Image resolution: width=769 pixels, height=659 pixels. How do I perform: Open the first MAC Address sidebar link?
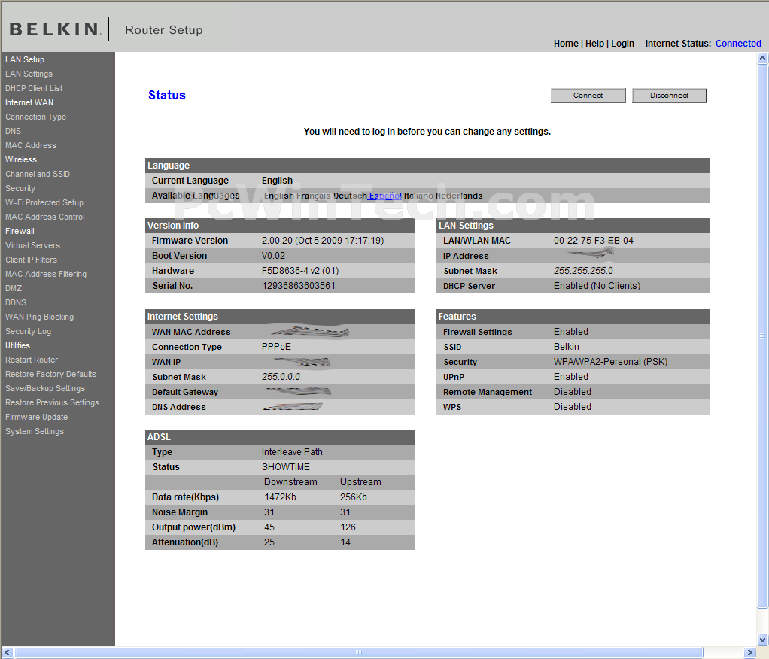coord(30,145)
